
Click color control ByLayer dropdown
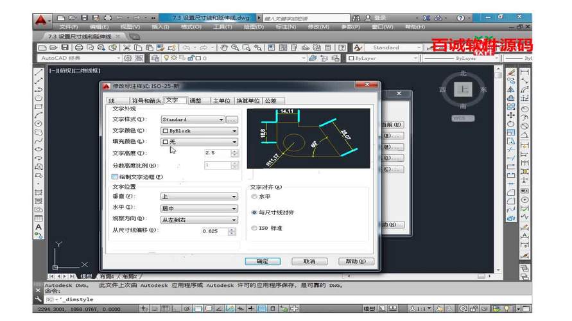pyautogui.click(x=383, y=58)
